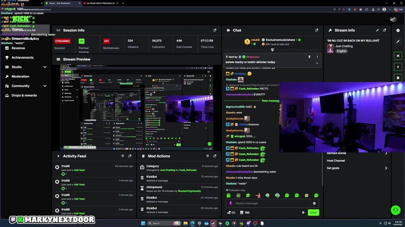Image resolution: width=405 pixels, height=227 pixels.
Task: Click Bigchorizo865 username in chat
Action: (235, 107)
